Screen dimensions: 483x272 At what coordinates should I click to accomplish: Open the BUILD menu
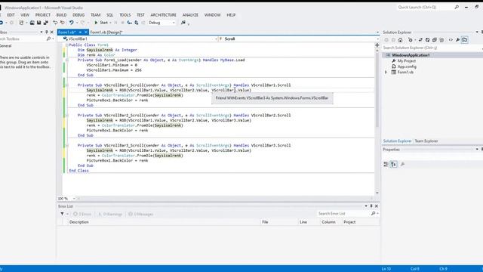61,15
